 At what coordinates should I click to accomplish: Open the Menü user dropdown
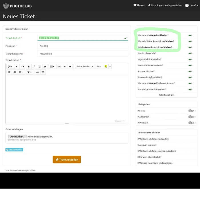[x=194, y=5]
